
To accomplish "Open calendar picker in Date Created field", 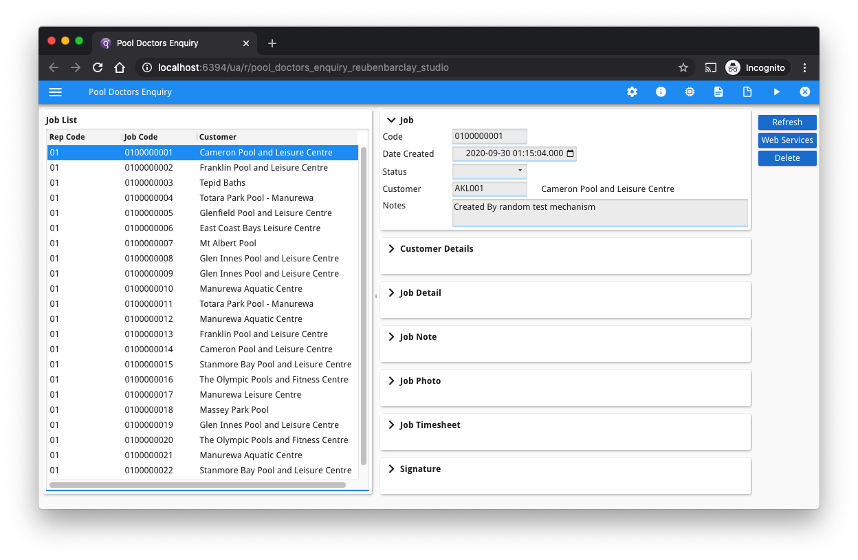I will tap(570, 153).
